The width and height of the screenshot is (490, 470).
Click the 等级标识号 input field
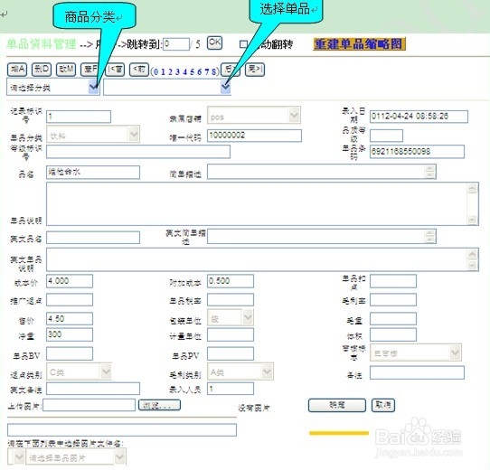click(x=138, y=152)
